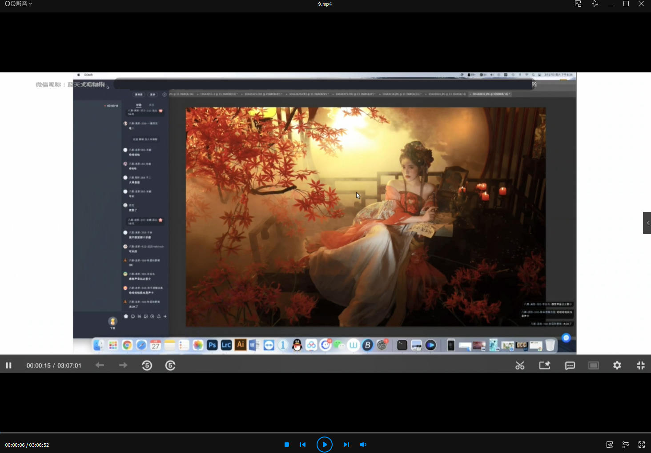Click the playback progress bar

pyautogui.click(x=325, y=433)
